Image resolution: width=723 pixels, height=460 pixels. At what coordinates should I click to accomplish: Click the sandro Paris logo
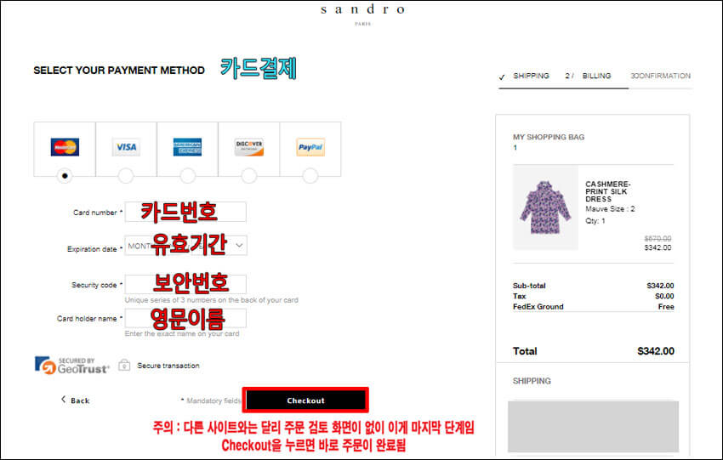click(x=363, y=14)
